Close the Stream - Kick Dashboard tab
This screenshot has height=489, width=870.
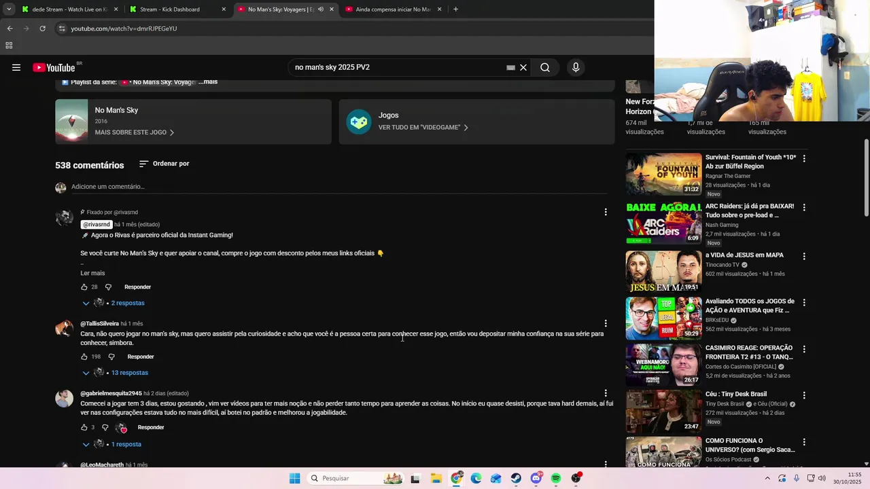pos(224,10)
